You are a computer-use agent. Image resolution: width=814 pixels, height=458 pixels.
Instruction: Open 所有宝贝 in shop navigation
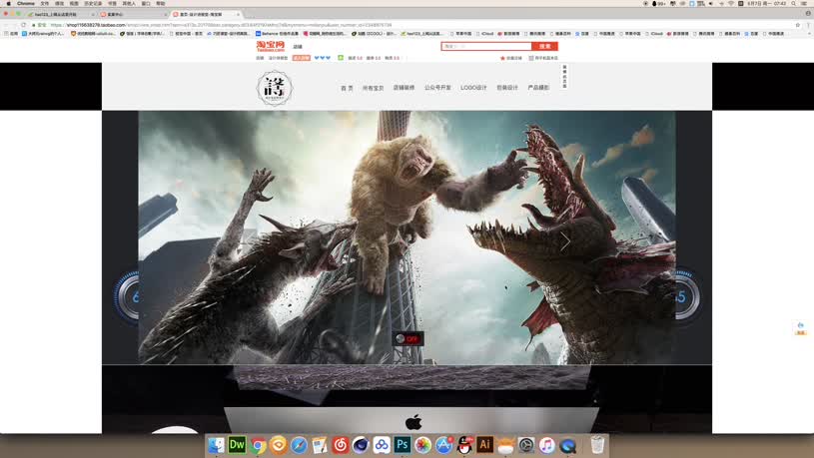pos(373,88)
